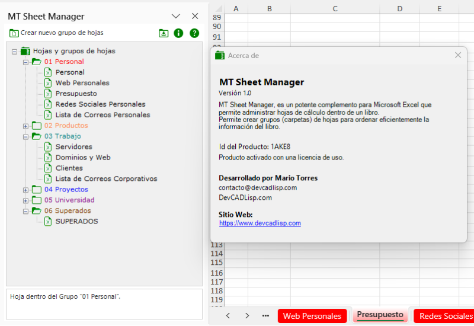Collapse the 01 Personal group
Screen dimensions: 474x326
[25, 62]
